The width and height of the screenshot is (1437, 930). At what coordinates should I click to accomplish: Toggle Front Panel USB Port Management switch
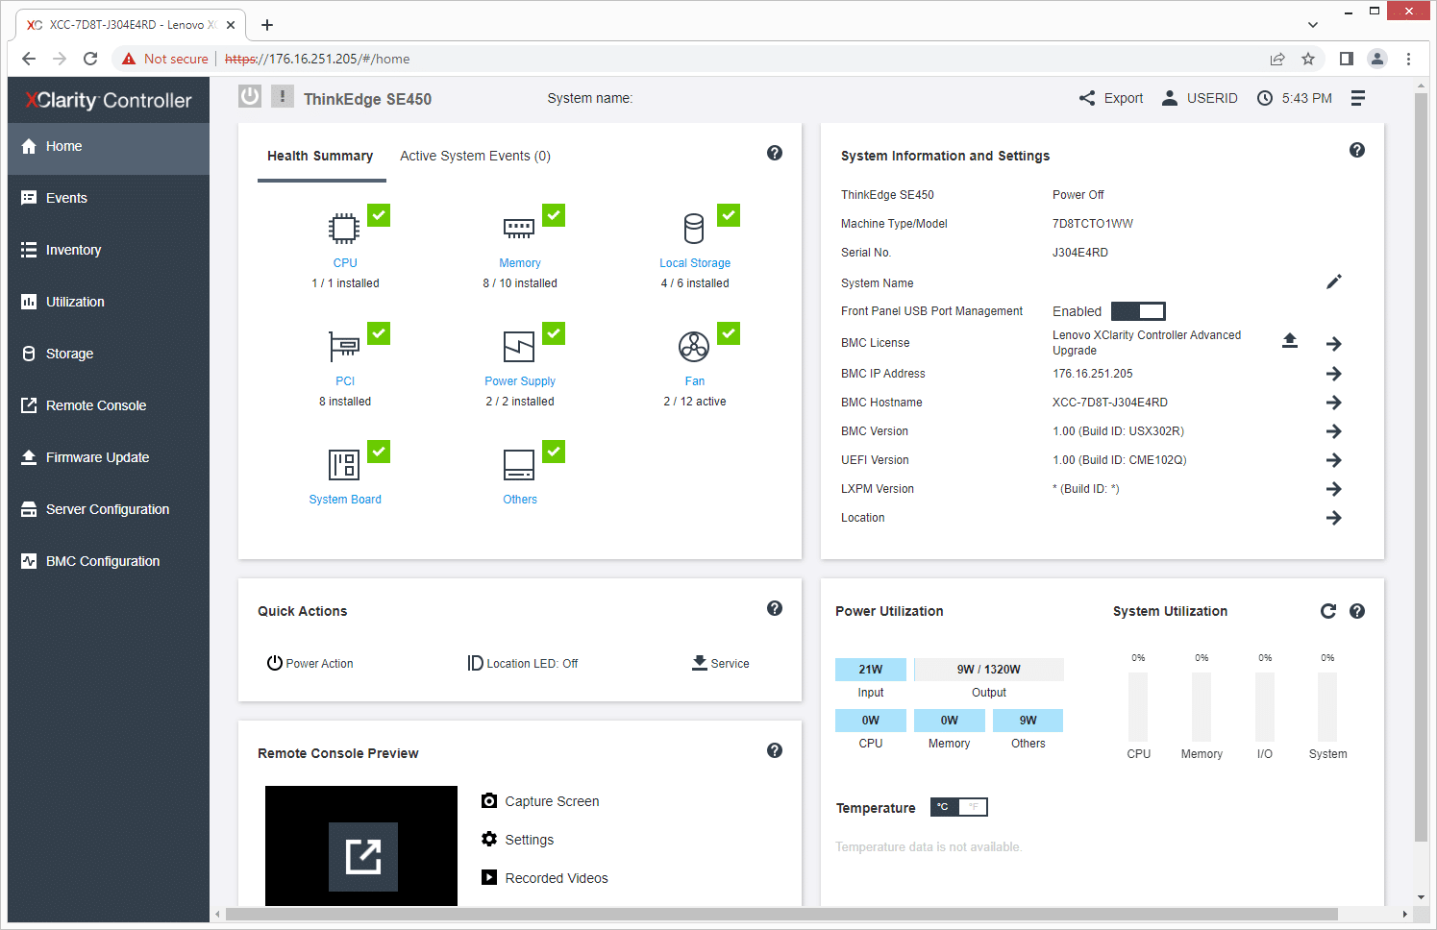tap(1138, 311)
